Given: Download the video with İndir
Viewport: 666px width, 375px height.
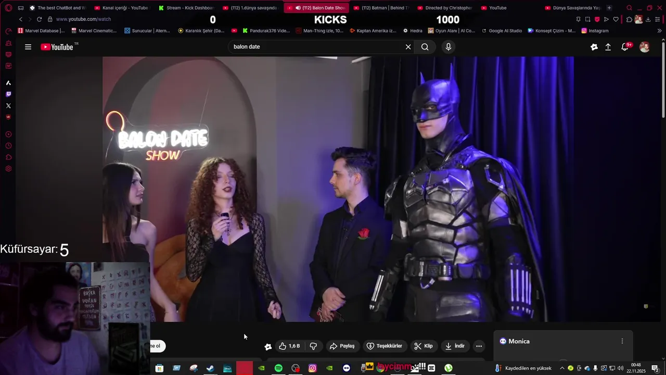Looking at the screenshot, I should (x=455, y=346).
